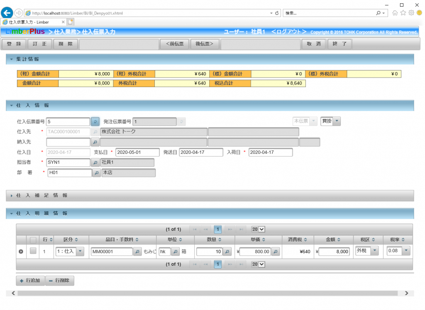425x310 pixels.
Task: Click lookup icon beside 納入先 field
Action: (x=95, y=142)
